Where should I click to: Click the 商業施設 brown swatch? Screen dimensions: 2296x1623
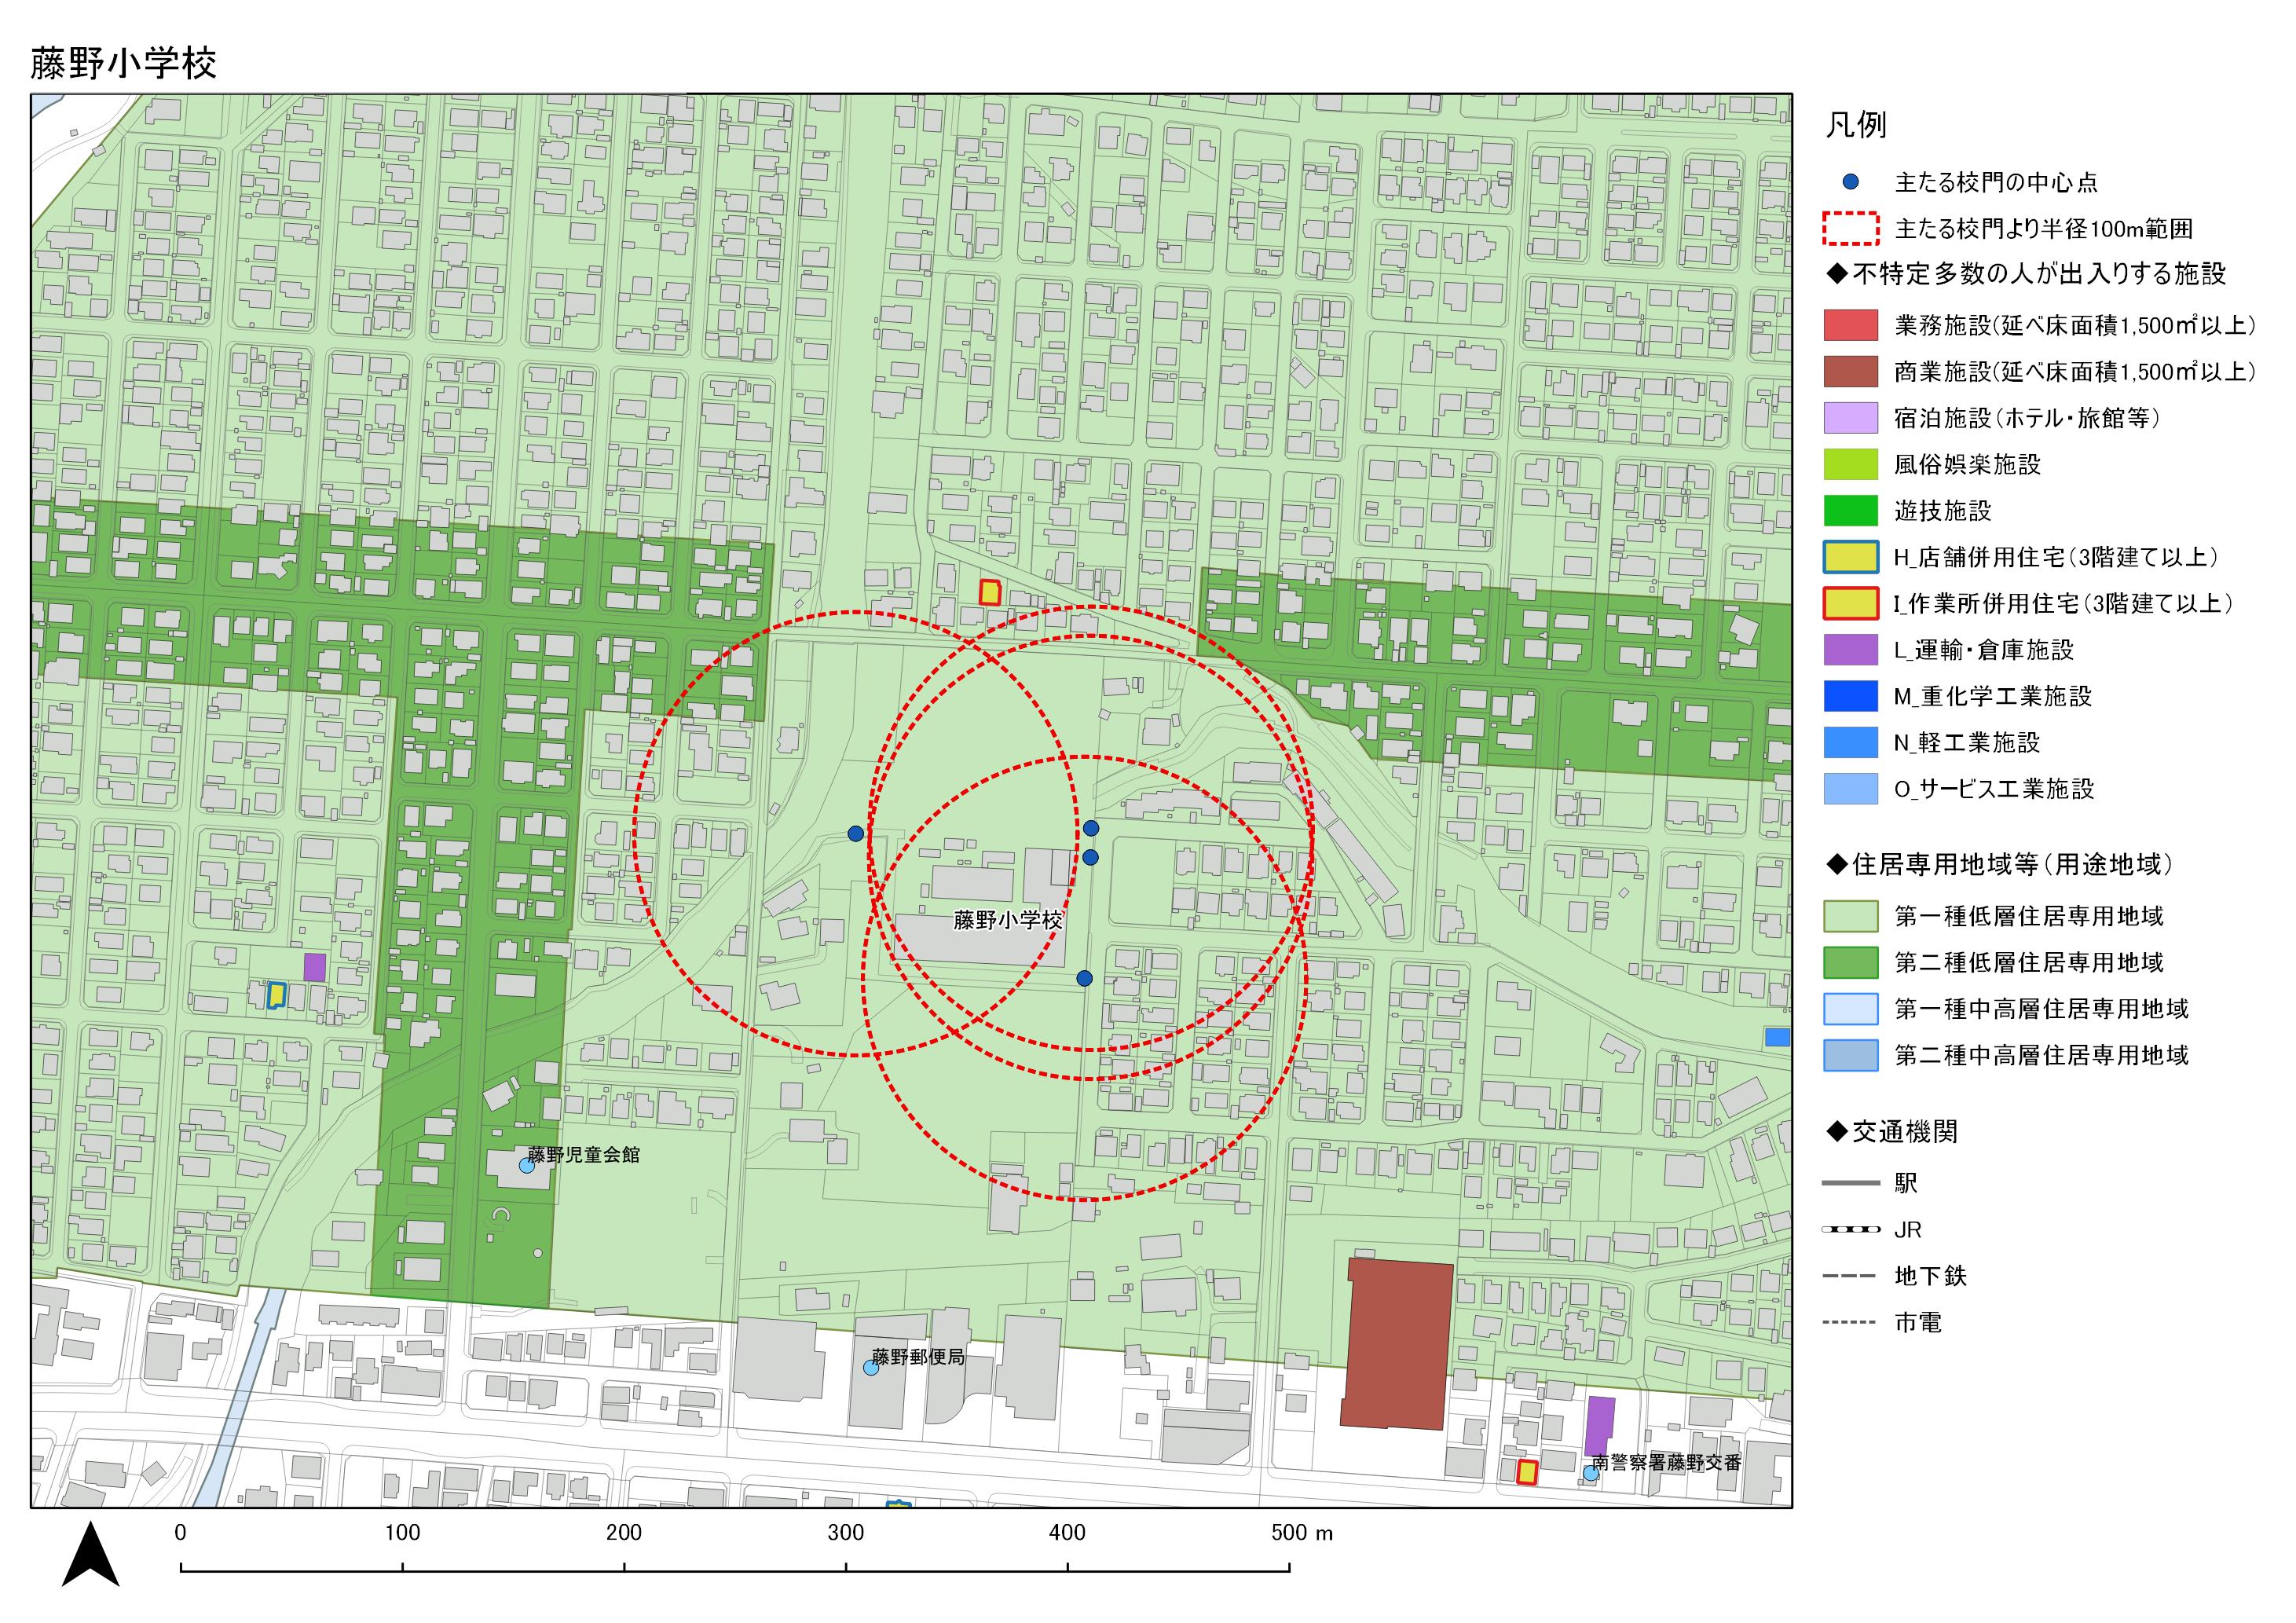[x=1850, y=372]
